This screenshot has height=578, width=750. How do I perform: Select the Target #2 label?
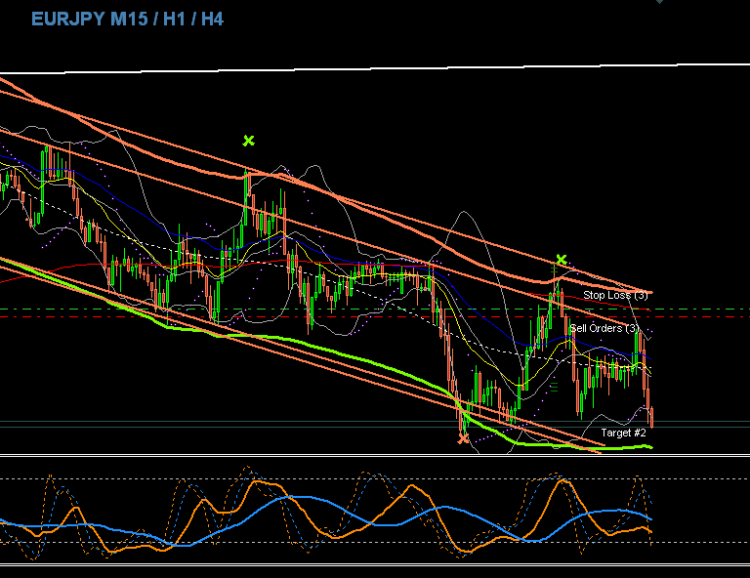point(623,433)
